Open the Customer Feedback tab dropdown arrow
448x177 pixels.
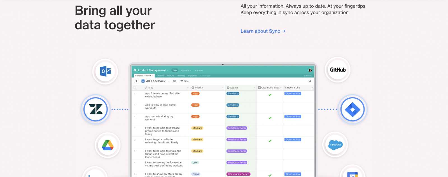coord(153,76)
